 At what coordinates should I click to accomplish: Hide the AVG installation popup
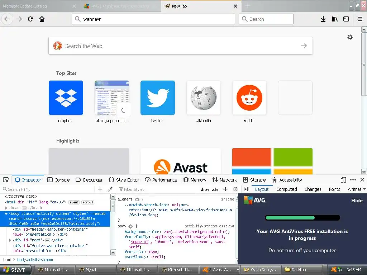[357, 201]
